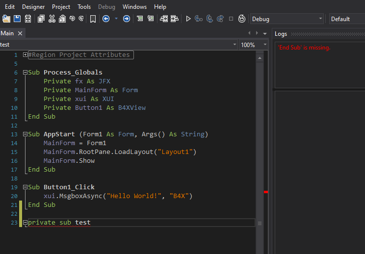
Task: Click the Restart circular arrow icon
Action: pos(242,19)
